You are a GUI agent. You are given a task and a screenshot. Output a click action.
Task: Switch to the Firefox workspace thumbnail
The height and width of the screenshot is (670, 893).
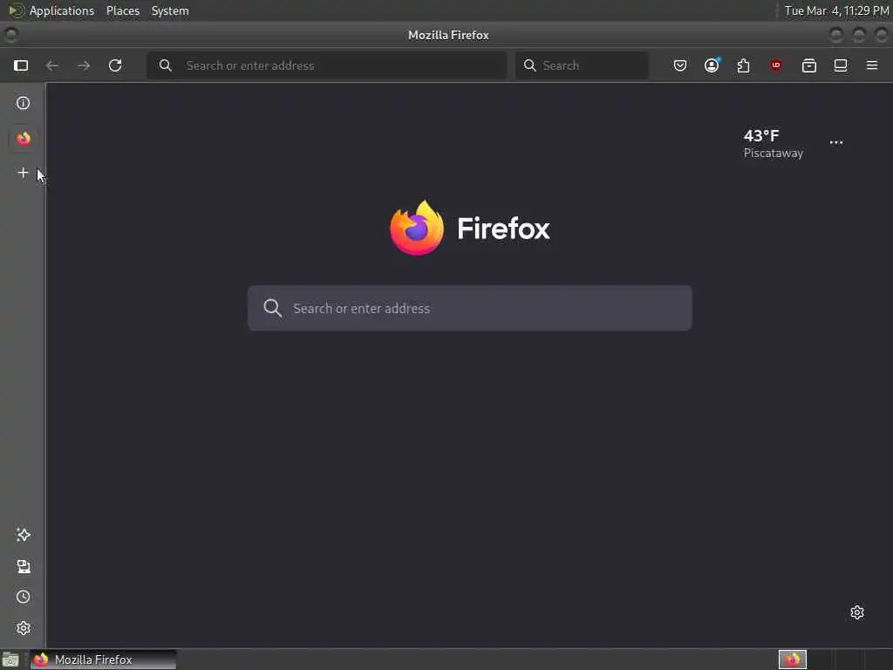pos(793,660)
